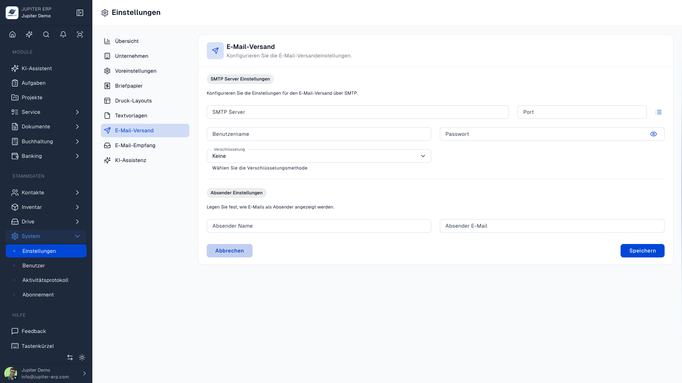
Task: Expand the Inventar menu chevron
Action: pos(77,207)
